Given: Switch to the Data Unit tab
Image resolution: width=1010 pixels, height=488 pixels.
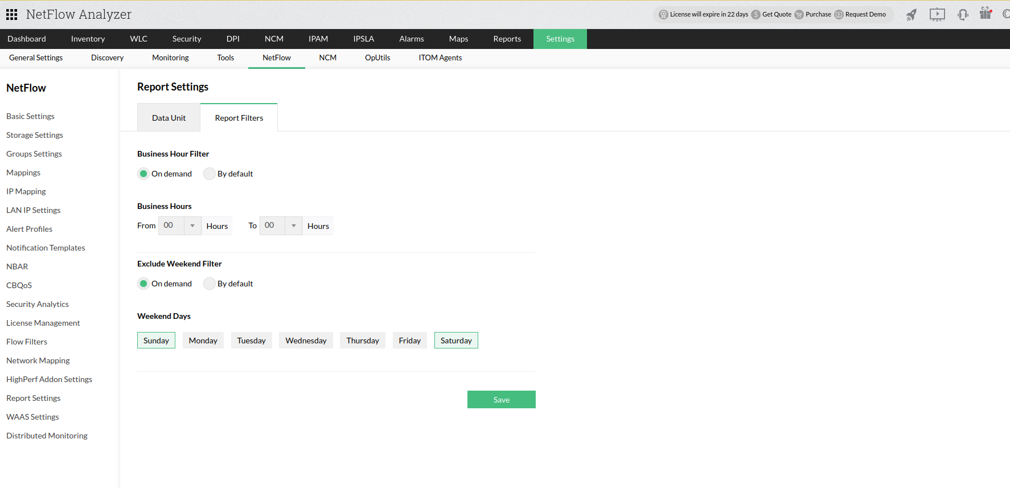Looking at the screenshot, I should click(x=169, y=118).
